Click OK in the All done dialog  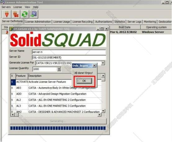click(84, 81)
